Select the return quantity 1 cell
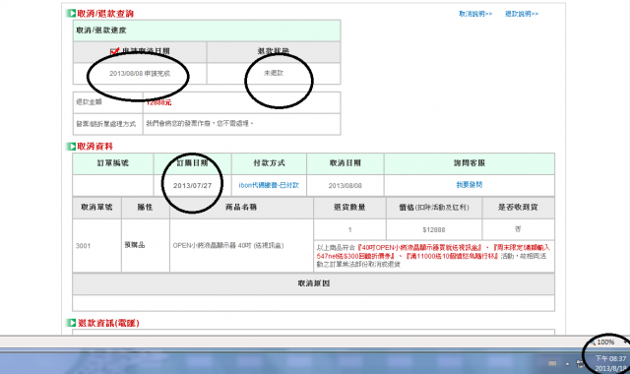Viewport: 630px width, 374px height. 350,229
